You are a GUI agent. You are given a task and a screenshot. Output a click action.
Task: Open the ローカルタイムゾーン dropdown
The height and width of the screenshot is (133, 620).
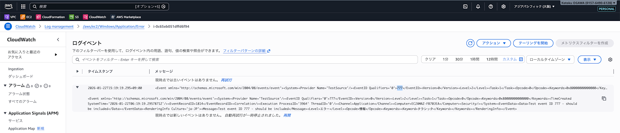tap(550, 59)
